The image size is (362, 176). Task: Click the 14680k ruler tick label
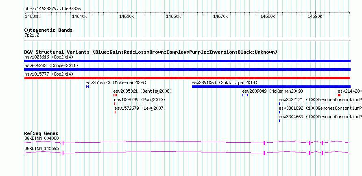point(268,17)
